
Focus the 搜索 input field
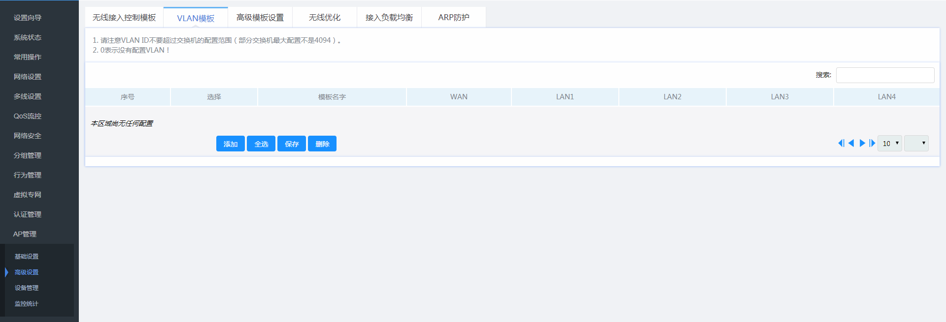tap(885, 75)
